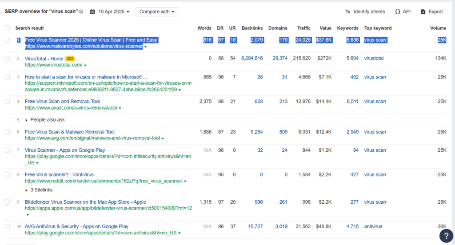Toggle the select-all checkbox in the header row
The height and width of the screenshot is (245, 455).
(7, 28)
